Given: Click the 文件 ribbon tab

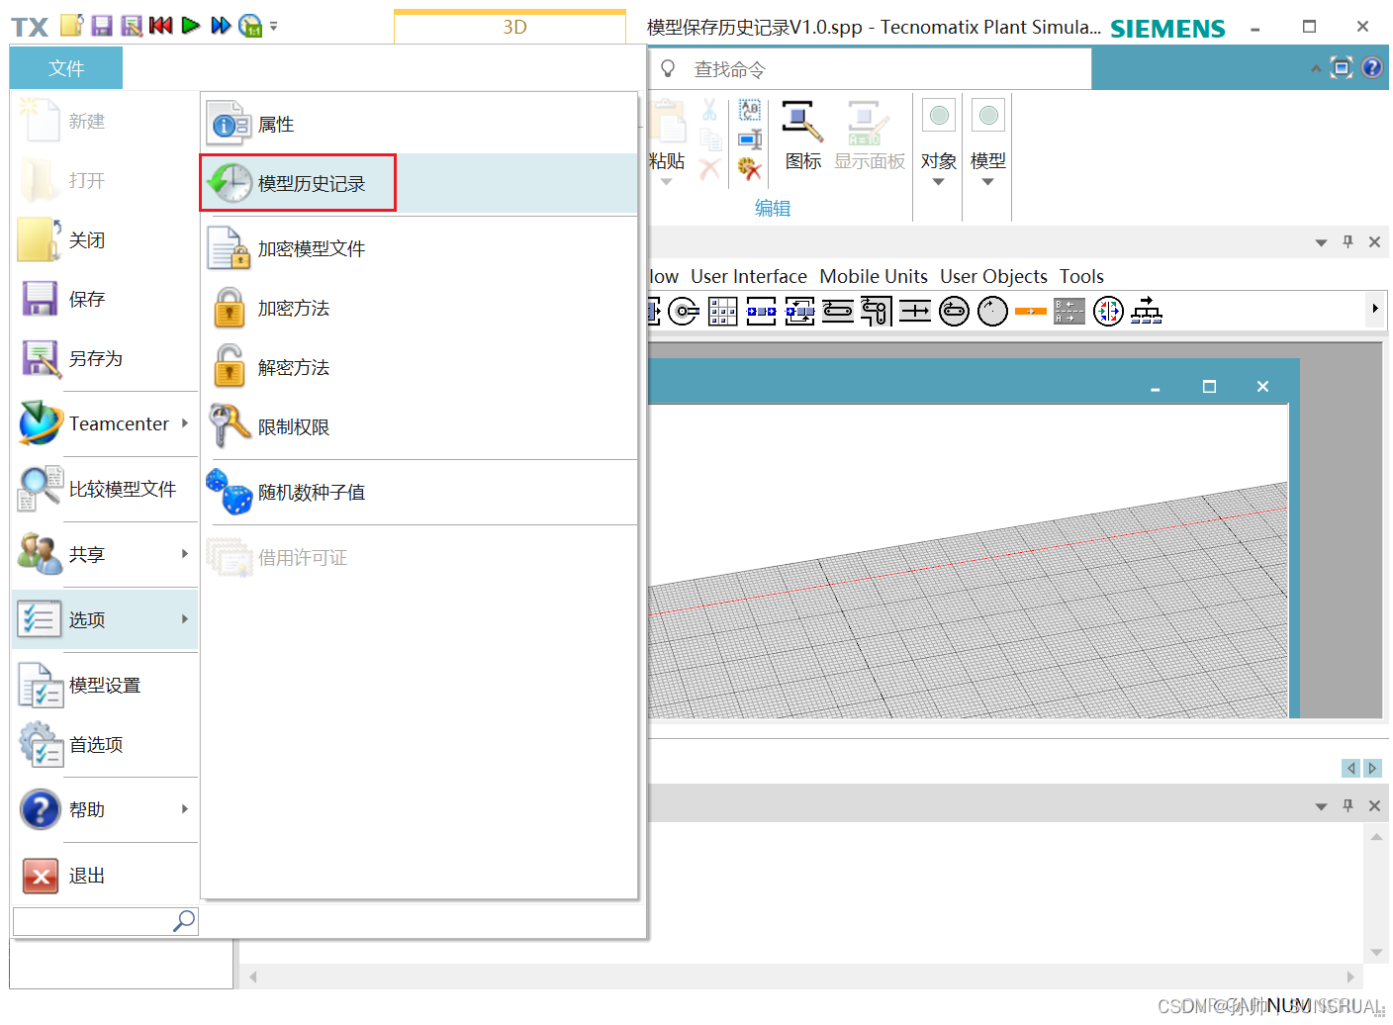Looking at the screenshot, I should 66,68.
